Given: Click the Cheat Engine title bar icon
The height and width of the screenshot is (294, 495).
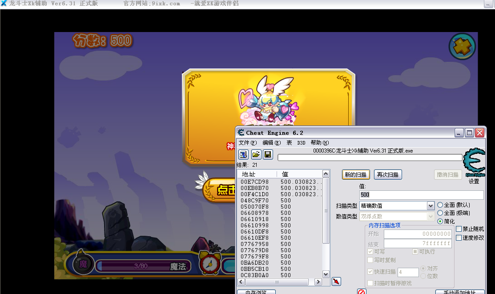Looking at the screenshot, I should coord(241,133).
